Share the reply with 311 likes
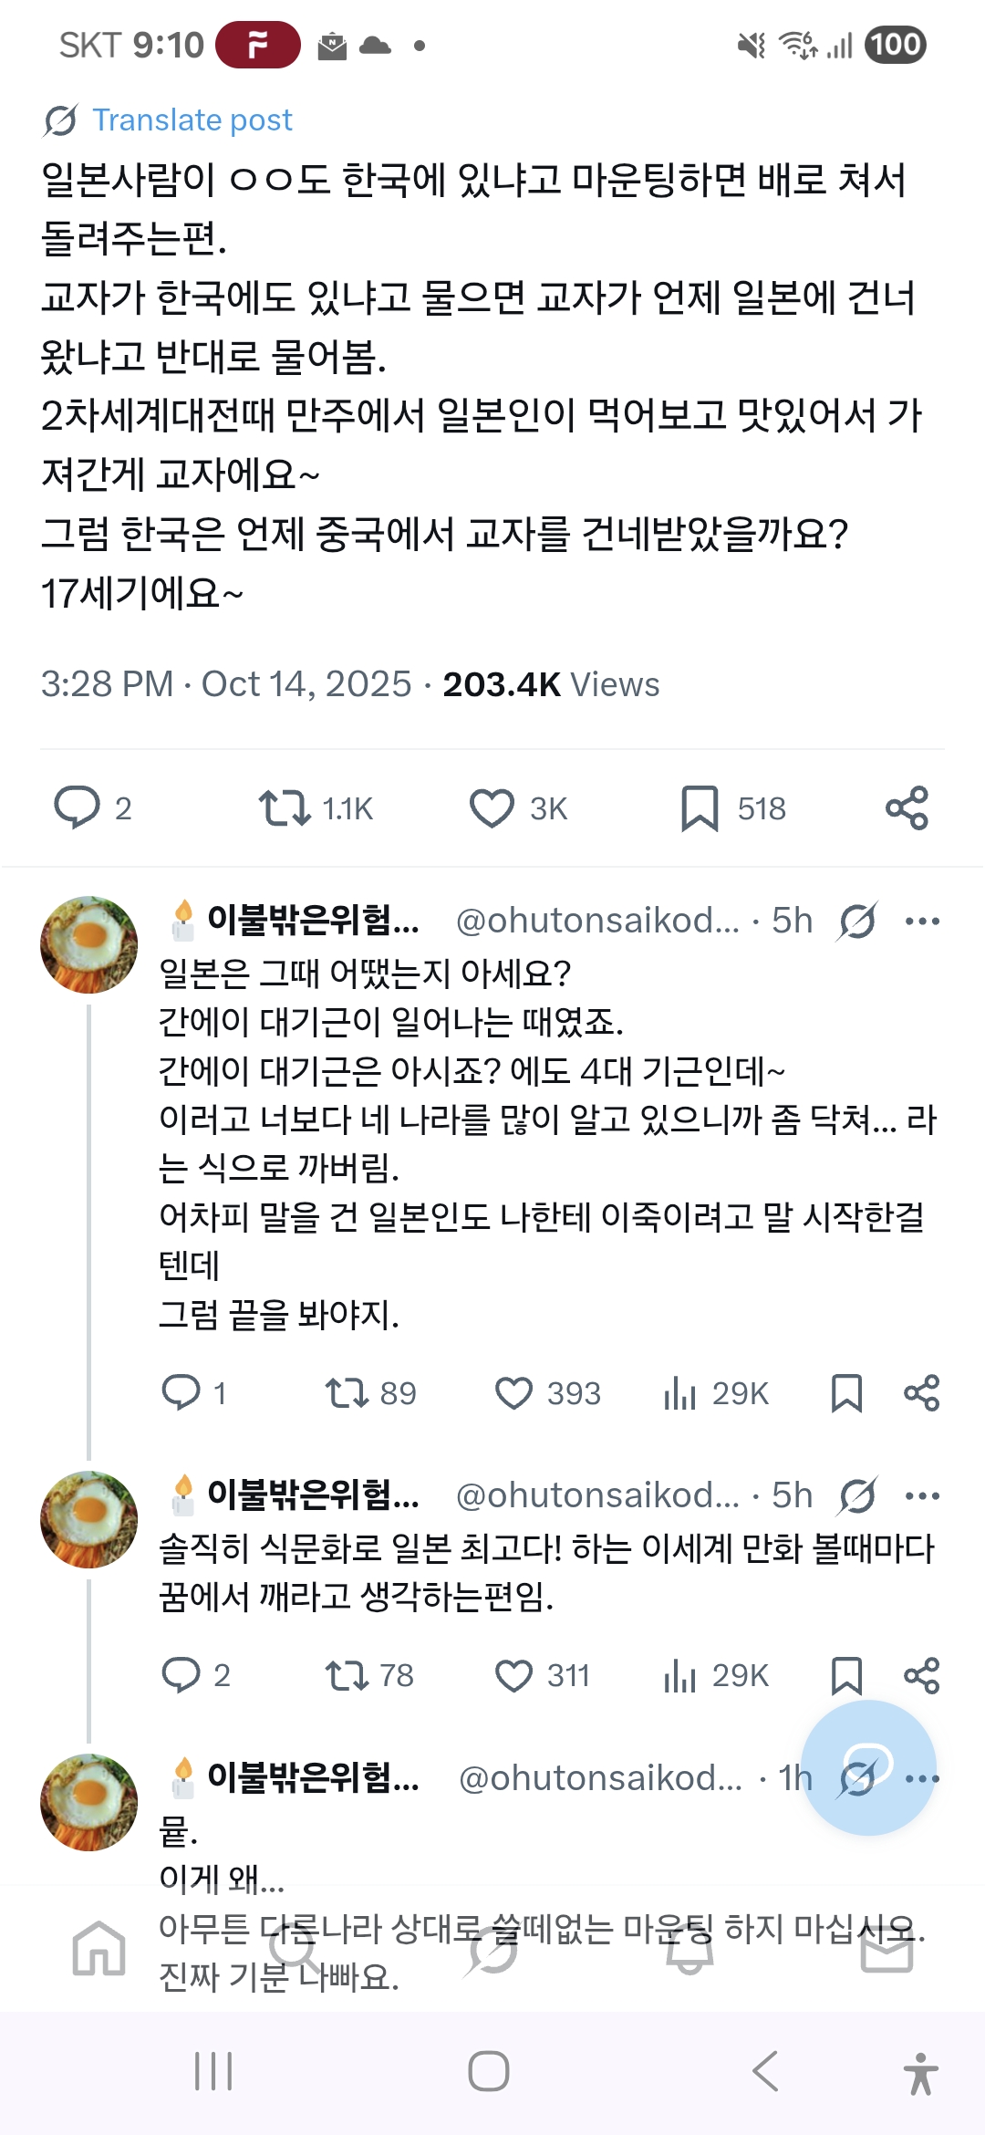985x2135 pixels. pos(921,1675)
